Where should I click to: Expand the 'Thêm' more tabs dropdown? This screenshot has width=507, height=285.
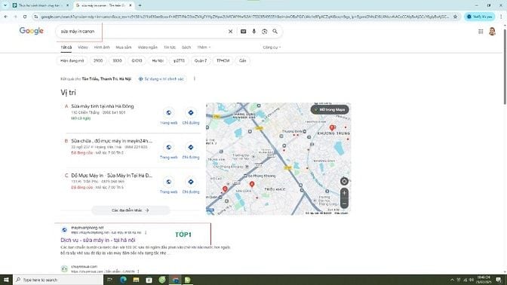click(x=204, y=47)
